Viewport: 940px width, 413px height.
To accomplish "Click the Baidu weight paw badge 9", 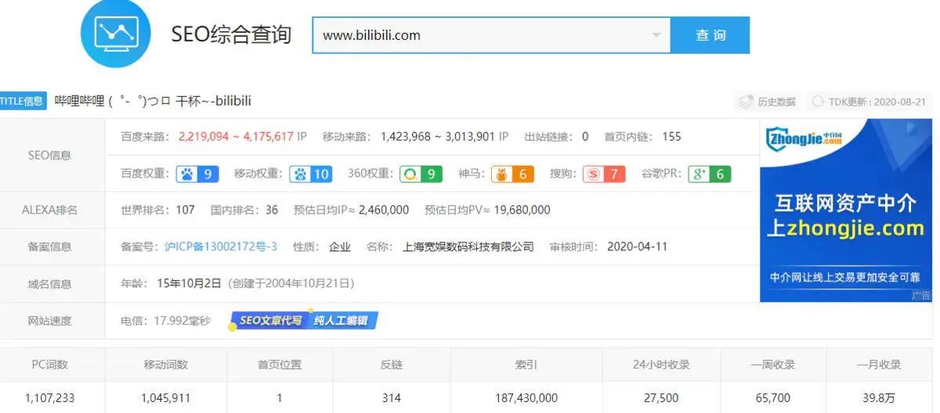I will click(x=197, y=174).
